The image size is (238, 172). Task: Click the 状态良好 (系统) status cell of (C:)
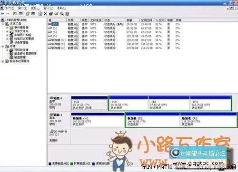coord(114,24)
